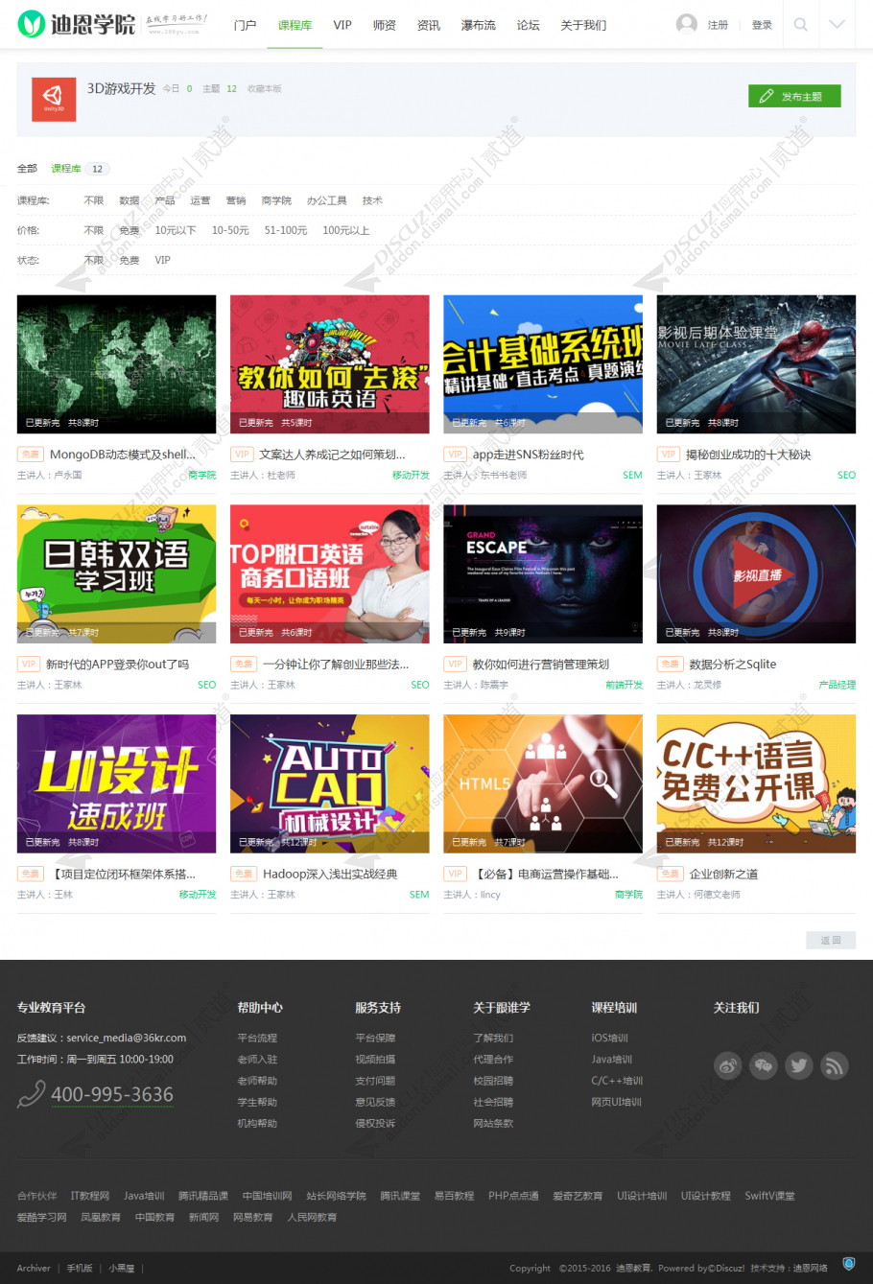Filter price by 10-50元
Image resolution: width=873 pixels, height=1284 pixels.
(230, 230)
